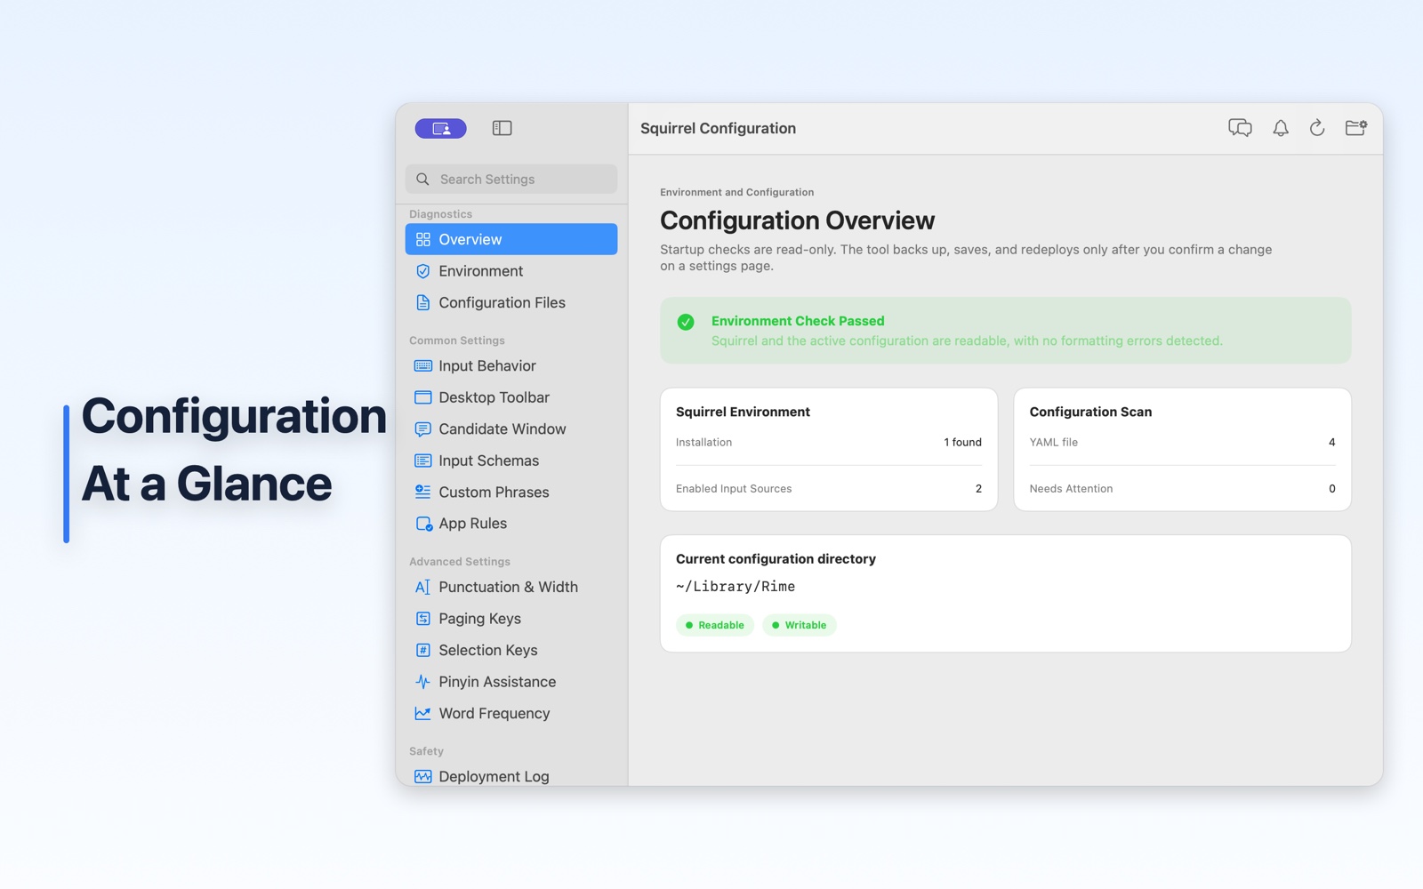
Task: Go to Configuration Files
Action: point(511,303)
